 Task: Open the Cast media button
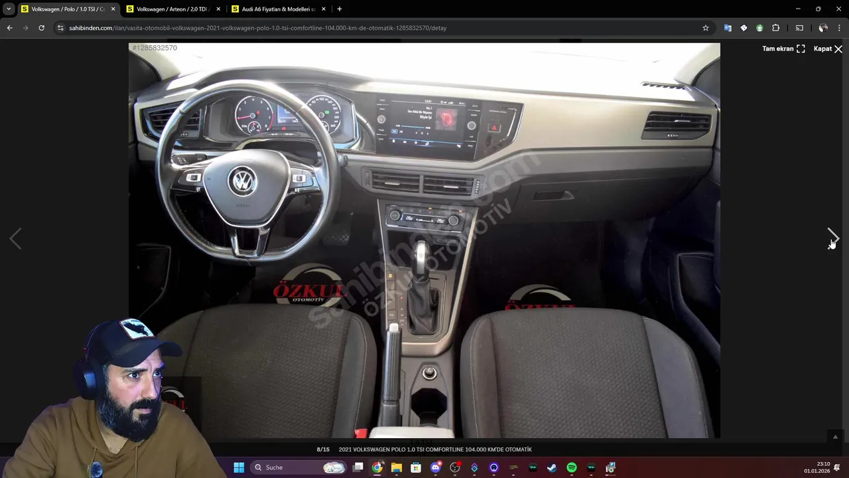click(799, 28)
